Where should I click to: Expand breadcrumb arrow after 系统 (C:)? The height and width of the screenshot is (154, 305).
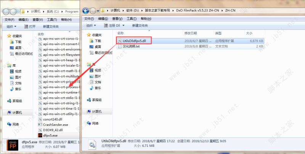tap(62, 12)
